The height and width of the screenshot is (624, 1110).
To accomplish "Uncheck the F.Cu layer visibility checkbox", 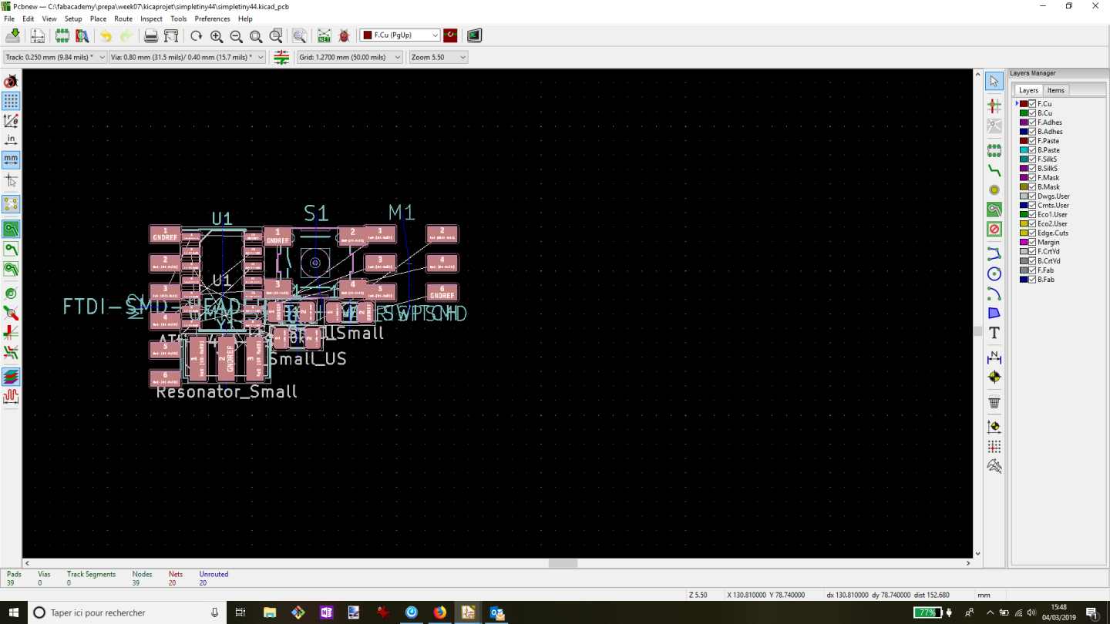I will pos(1032,104).
